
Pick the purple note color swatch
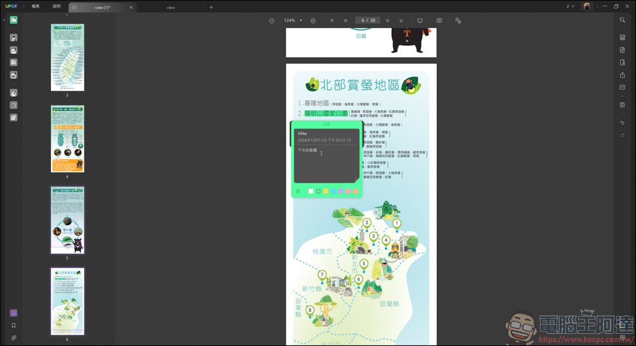(x=341, y=191)
